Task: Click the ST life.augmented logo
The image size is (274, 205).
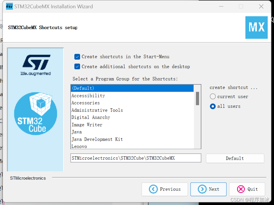Action: click(x=36, y=65)
